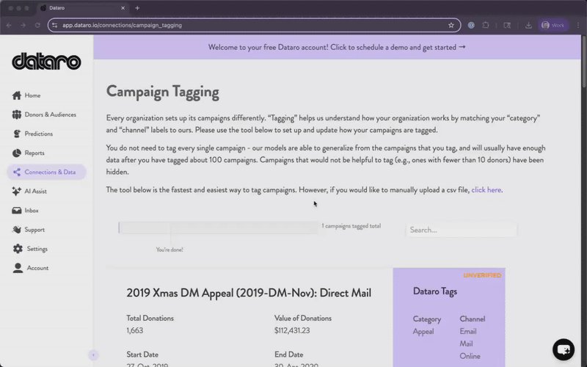Bookmark this page with the star icon
The height and width of the screenshot is (367, 587).
(x=451, y=25)
